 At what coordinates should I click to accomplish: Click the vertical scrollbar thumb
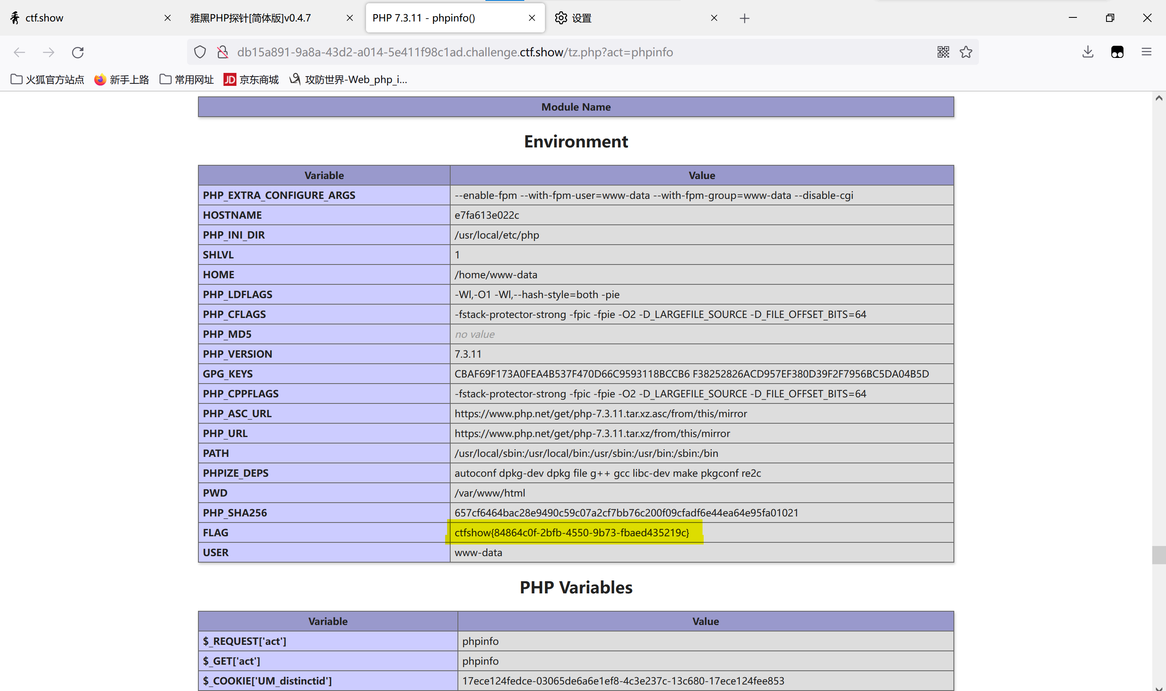pos(1159,555)
